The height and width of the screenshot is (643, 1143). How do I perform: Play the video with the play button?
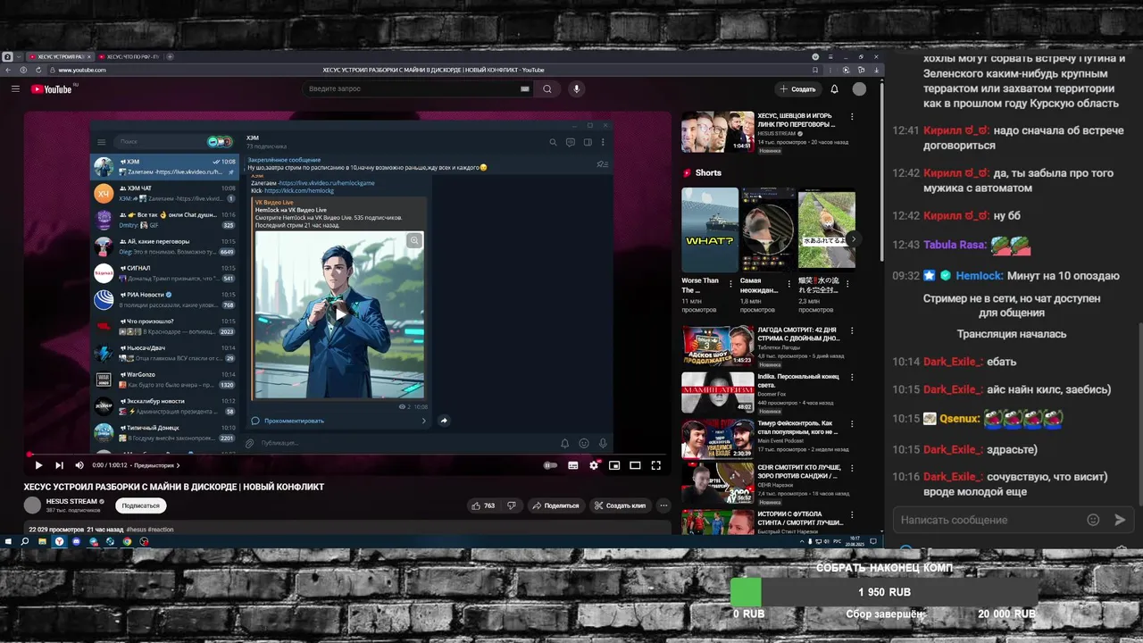[x=38, y=465]
